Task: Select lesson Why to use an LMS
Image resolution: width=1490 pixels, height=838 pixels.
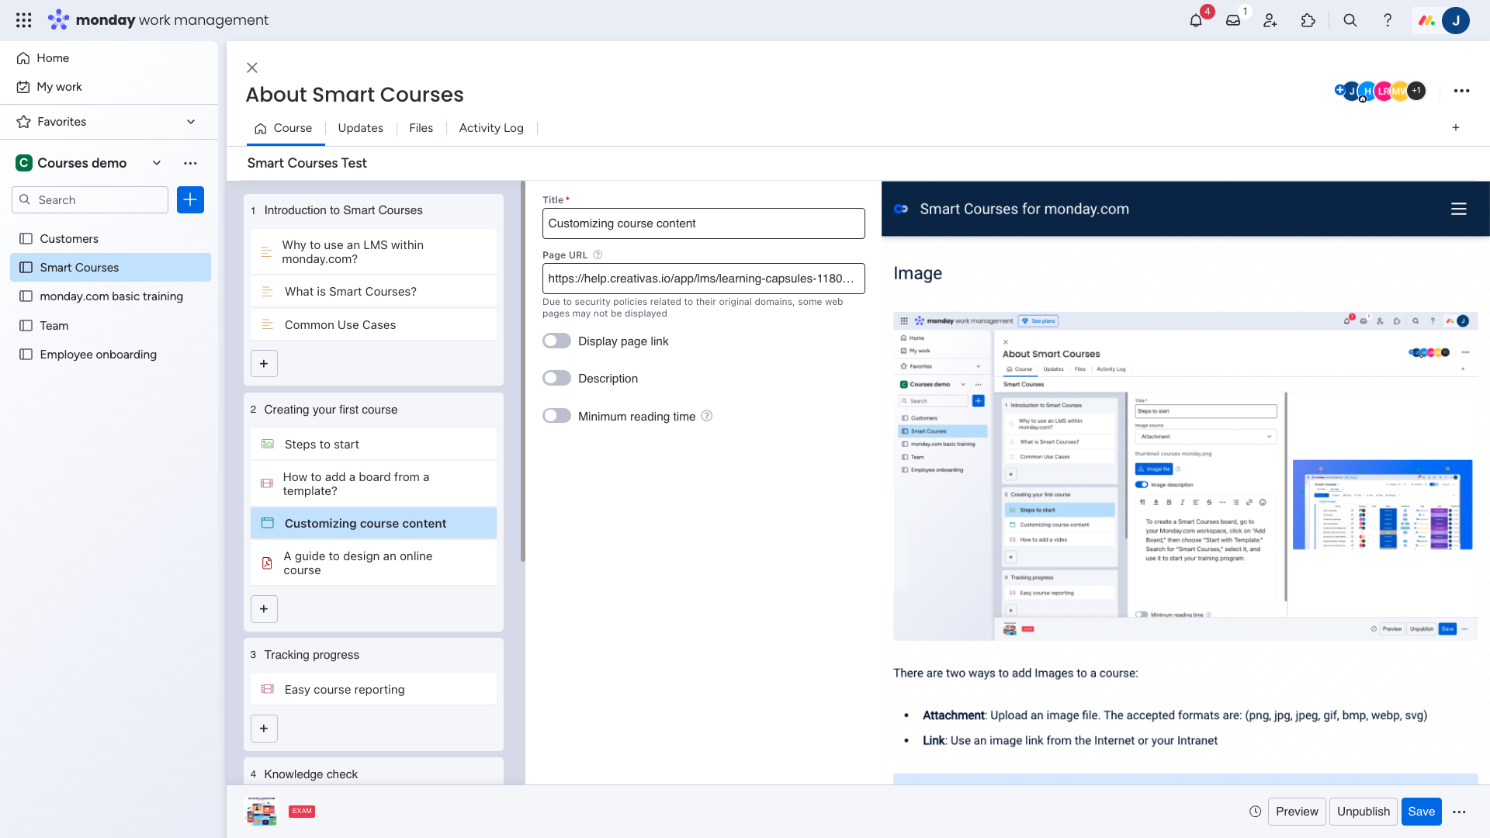Action: coord(373,252)
